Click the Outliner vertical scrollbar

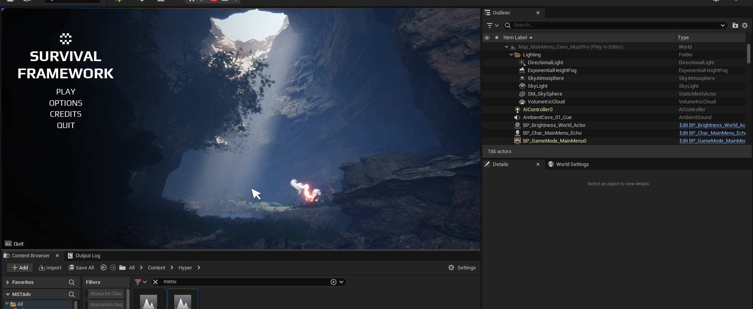749,53
